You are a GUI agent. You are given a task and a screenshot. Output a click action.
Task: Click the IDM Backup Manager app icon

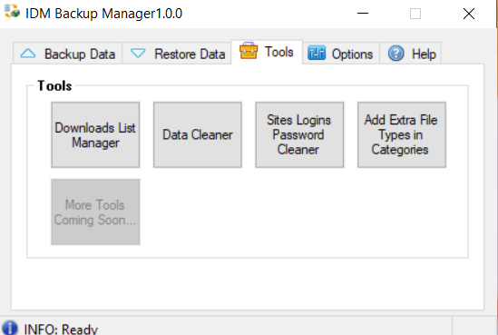point(12,12)
